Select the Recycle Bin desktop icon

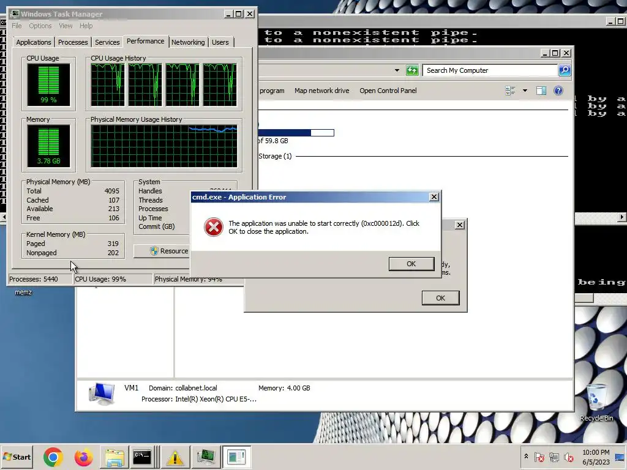(x=596, y=402)
